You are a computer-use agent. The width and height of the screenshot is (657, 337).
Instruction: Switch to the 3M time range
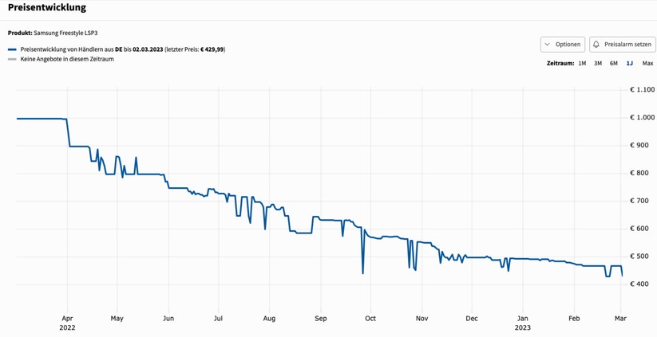tap(598, 63)
